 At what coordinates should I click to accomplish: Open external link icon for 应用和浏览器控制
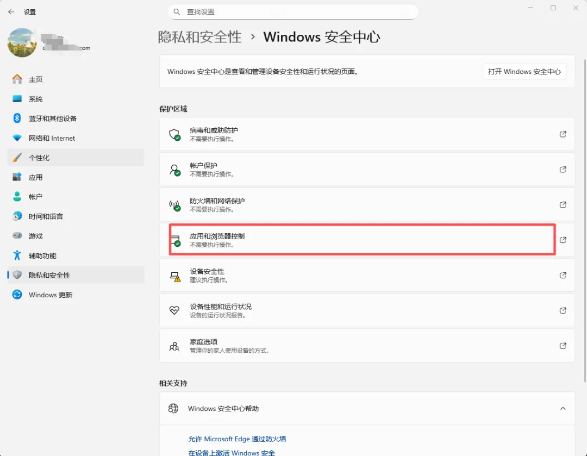(x=563, y=240)
